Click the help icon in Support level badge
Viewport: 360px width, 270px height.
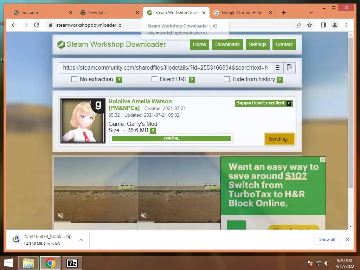coord(289,103)
